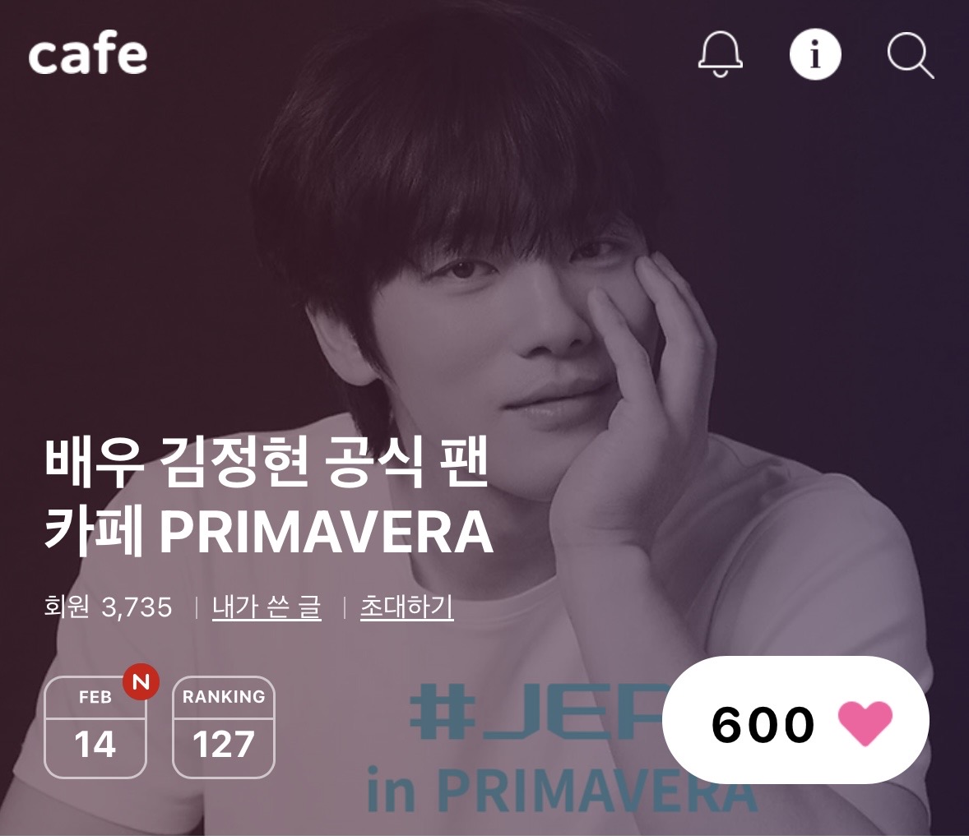Click the in PRIMAVERA banner text
Viewport: 969px width, 840px height.
(x=561, y=791)
